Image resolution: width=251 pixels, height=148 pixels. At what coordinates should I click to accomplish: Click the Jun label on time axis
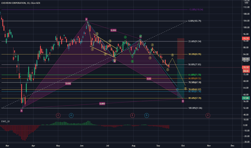[x=82, y=146]
